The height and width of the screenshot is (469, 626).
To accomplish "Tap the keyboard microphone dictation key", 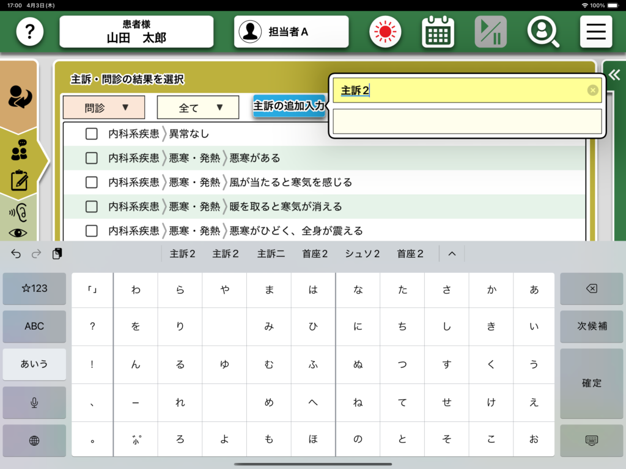I will click(34, 402).
